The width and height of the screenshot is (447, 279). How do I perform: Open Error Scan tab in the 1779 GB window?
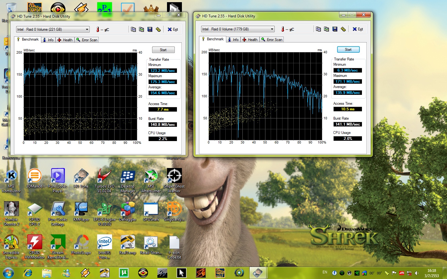(272, 39)
